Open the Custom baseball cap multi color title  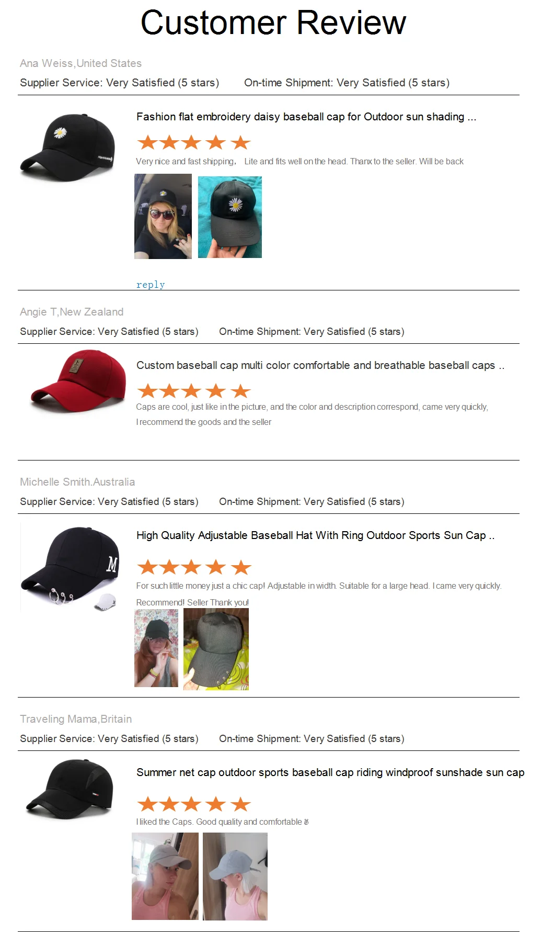320,365
